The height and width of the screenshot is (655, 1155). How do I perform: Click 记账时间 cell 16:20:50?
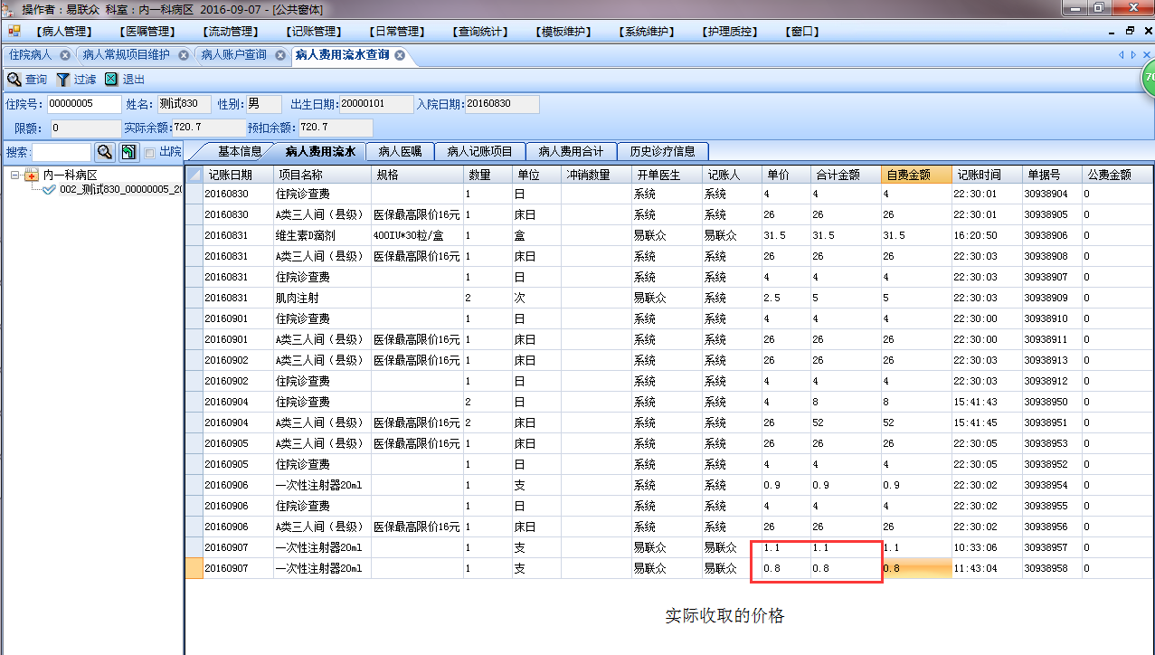point(987,235)
